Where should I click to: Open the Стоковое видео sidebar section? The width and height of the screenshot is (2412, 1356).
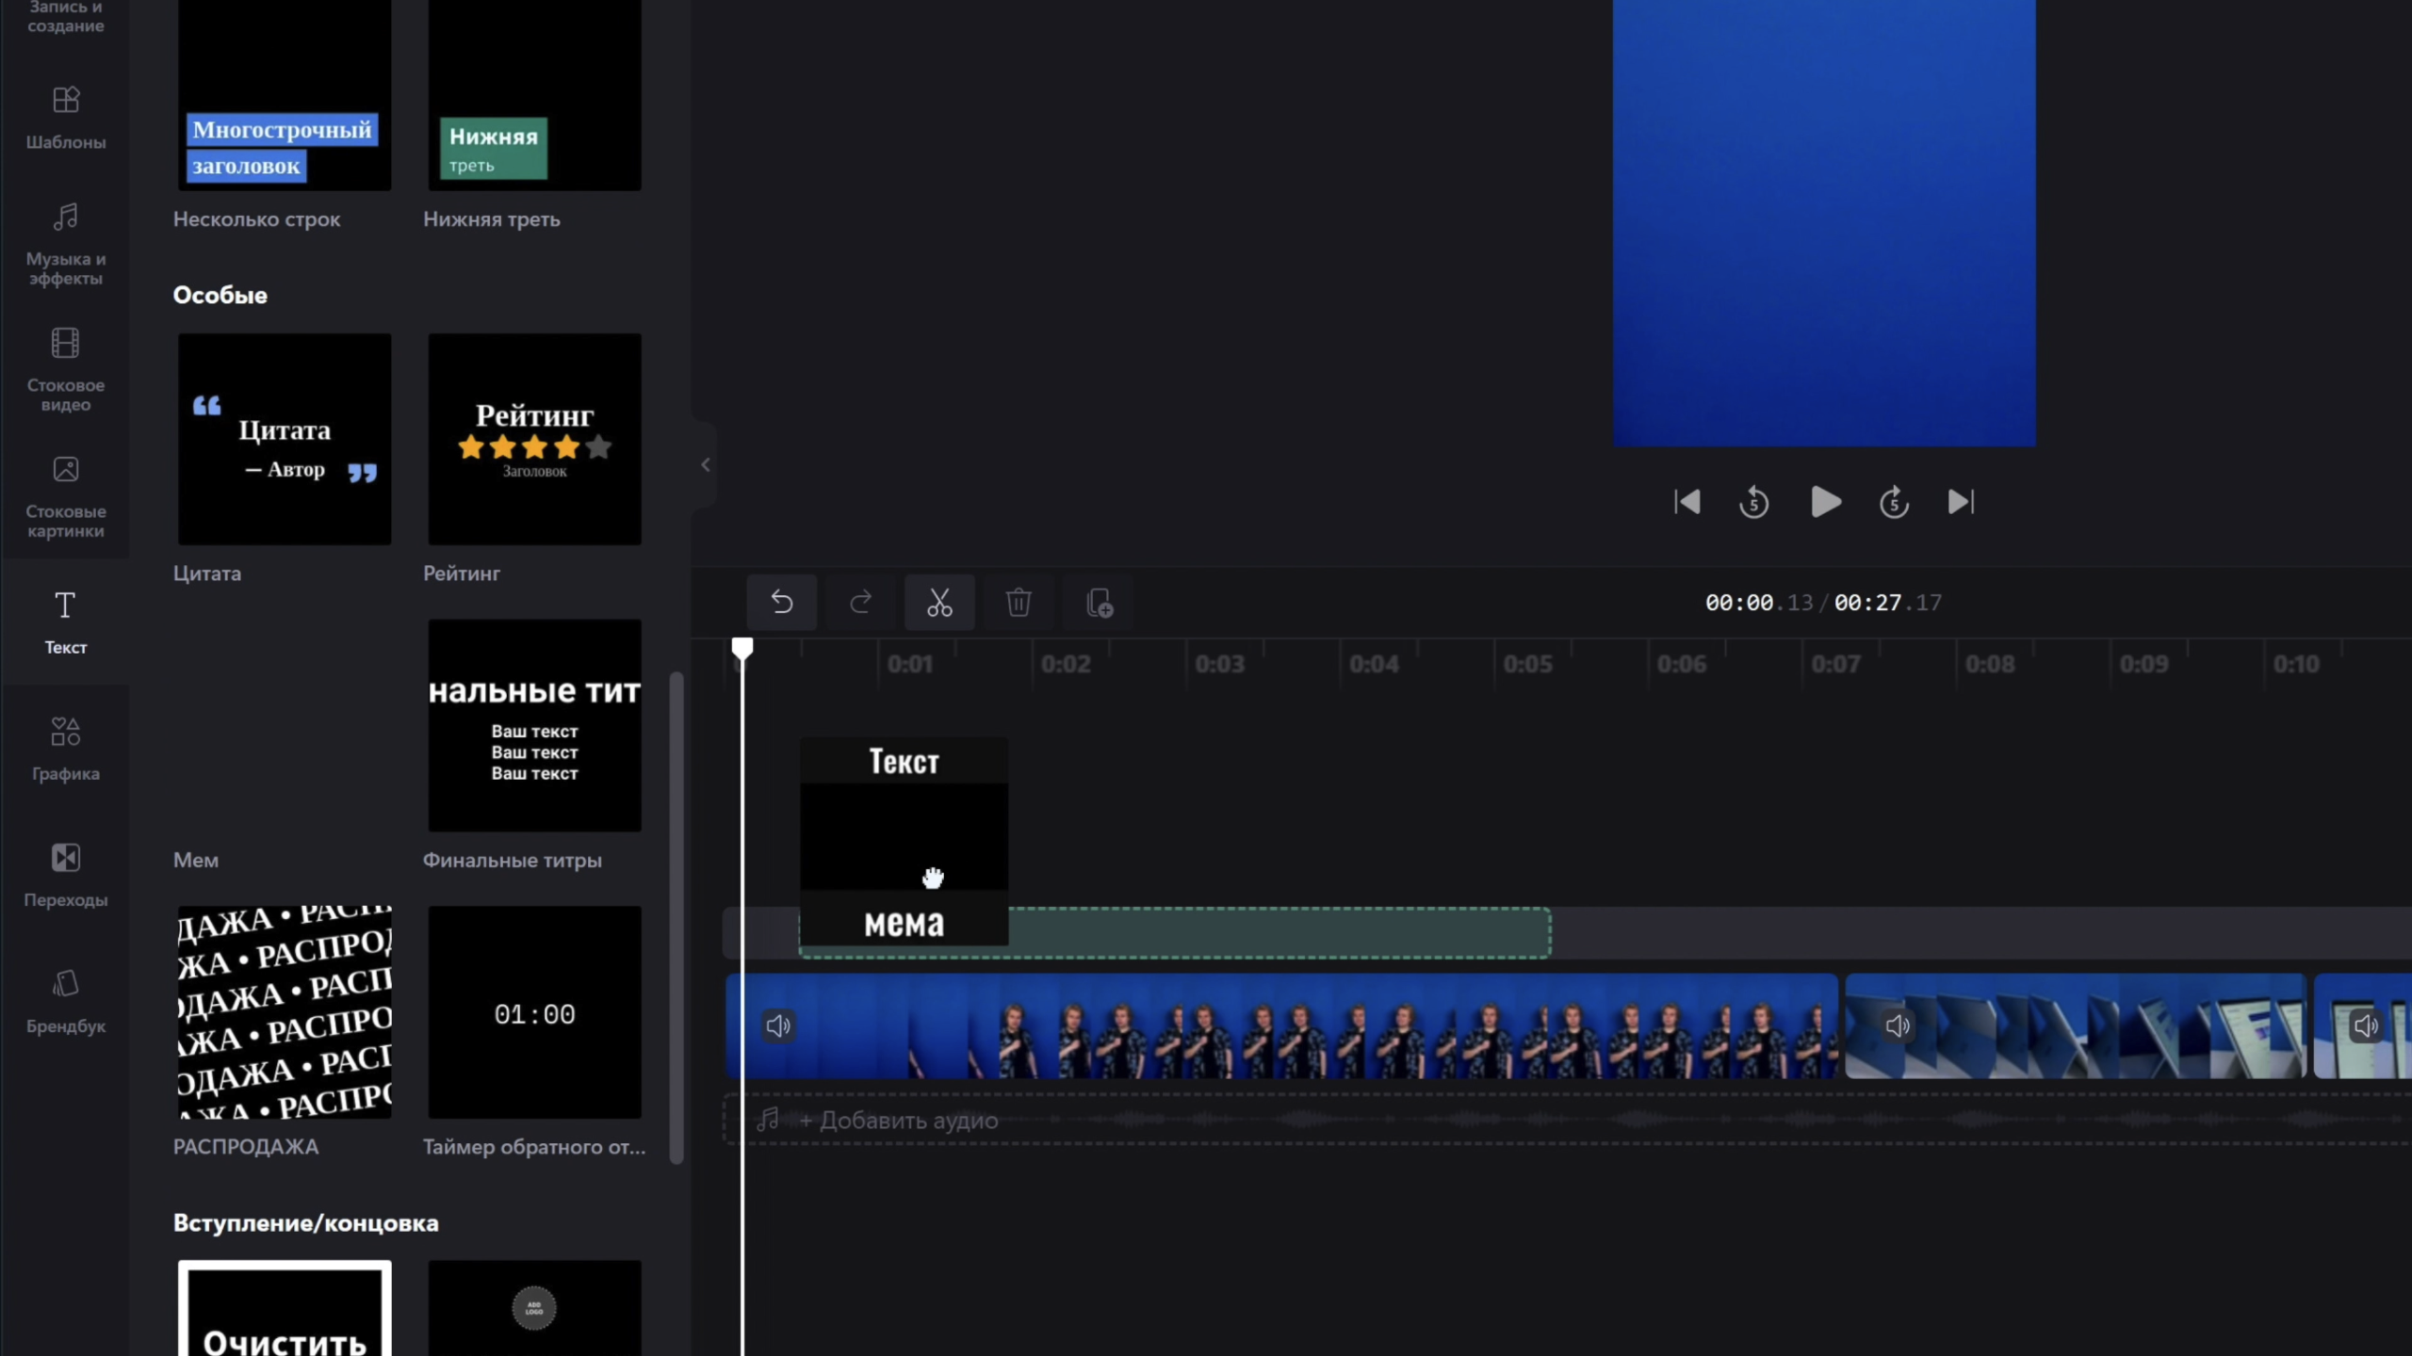pos(65,369)
